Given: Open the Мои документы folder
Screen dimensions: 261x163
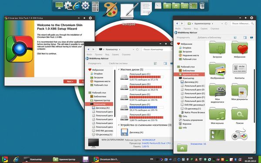Looking at the screenshot, I should click(x=240, y=92).
